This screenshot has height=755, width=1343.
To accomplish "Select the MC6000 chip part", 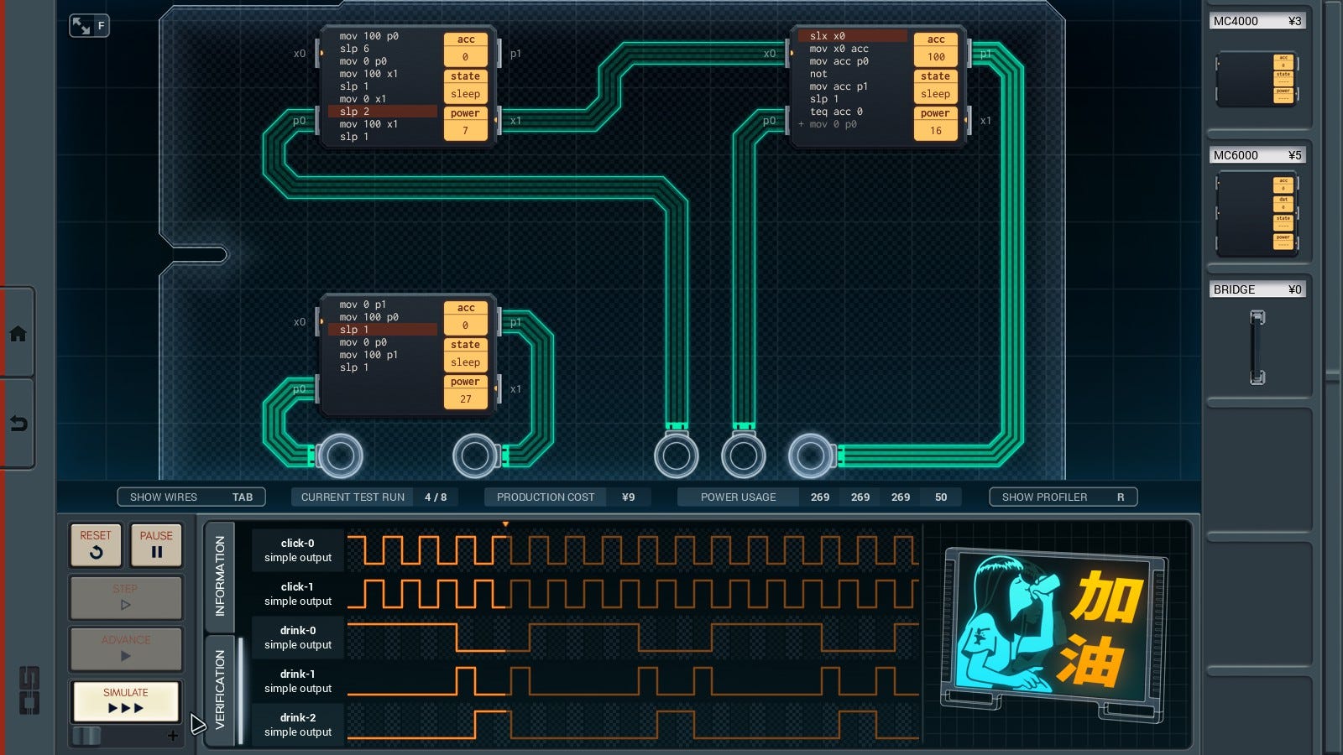I will [x=1257, y=215].
